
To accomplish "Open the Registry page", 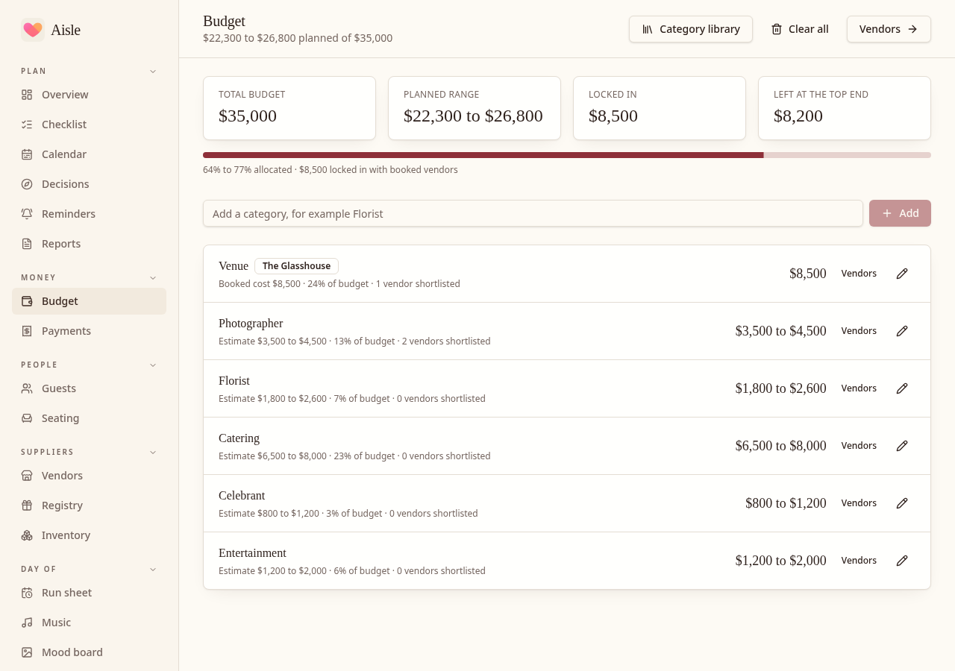I will coord(89,505).
